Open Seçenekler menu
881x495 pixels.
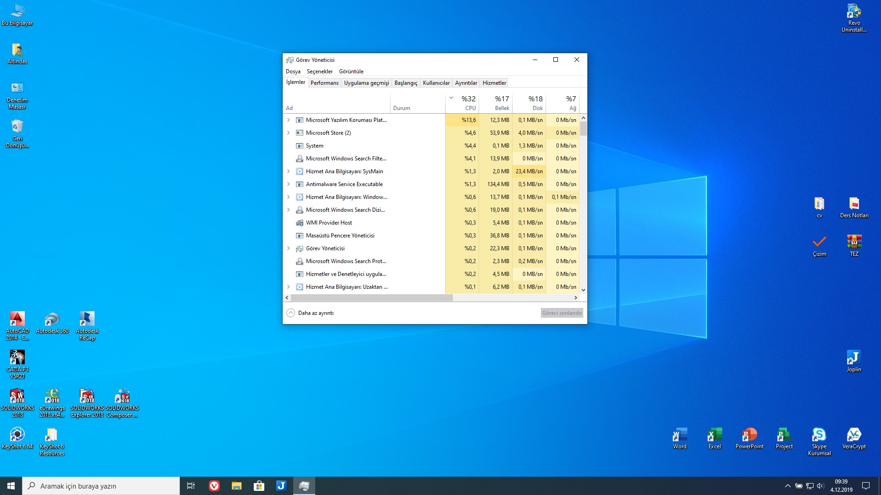[320, 71]
